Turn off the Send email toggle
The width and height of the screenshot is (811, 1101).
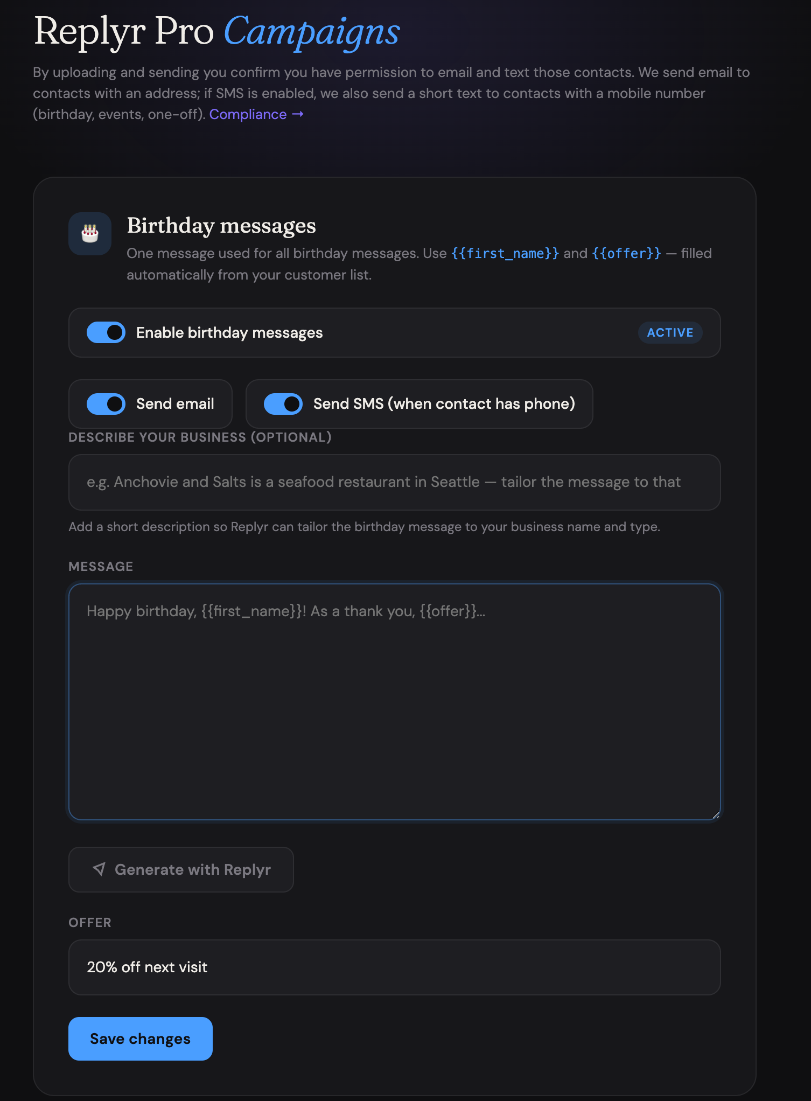pyautogui.click(x=106, y=403)
